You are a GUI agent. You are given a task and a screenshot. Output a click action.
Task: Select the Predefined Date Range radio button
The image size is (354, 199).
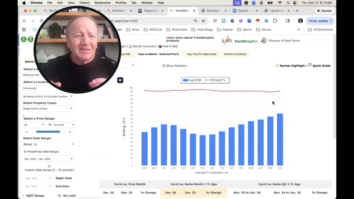[x=25, y=152]
